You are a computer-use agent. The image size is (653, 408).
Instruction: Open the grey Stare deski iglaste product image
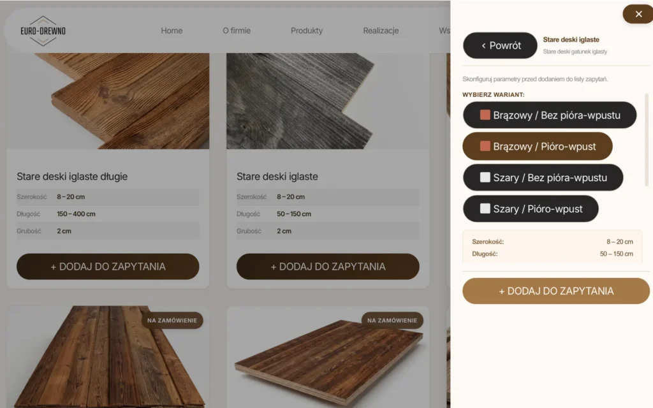[328, 101]
